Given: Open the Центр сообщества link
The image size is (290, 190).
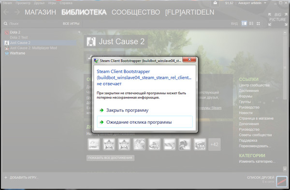Looking at the screenshot, I should coord(254,85).
